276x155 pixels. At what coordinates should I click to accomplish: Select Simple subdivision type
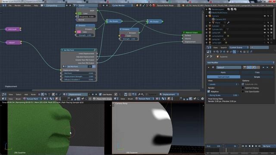pos(257,77)
